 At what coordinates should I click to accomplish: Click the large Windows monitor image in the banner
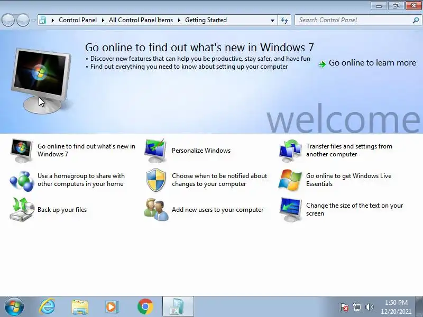(41, 80)
